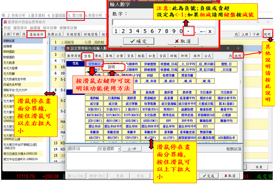
Task: Select the 籌碼 category tab
Action: point(108,56)
